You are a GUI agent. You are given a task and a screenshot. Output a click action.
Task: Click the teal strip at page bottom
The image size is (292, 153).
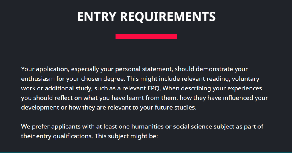[146, 152]
